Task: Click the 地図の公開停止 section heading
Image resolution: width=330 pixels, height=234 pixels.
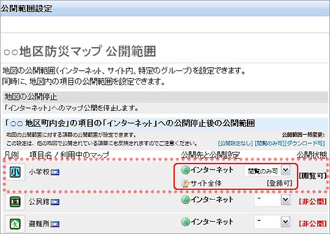Action: [x=31, y=97]
